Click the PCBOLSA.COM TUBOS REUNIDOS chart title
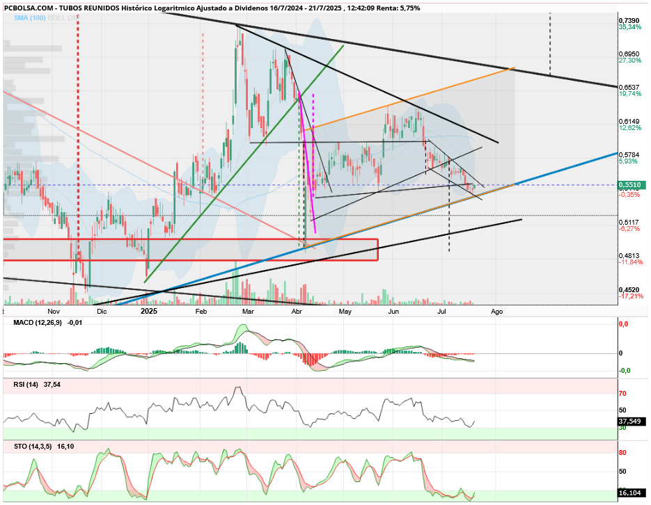 pyautogui.click(x=212, y=8)
